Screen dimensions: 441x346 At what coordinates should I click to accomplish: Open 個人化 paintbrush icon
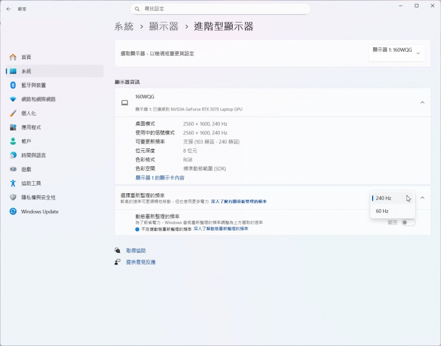(13, 113)
